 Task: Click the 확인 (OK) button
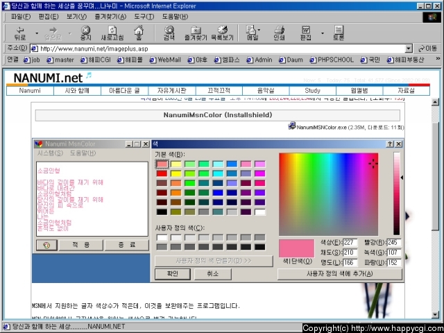pos(173,273)
